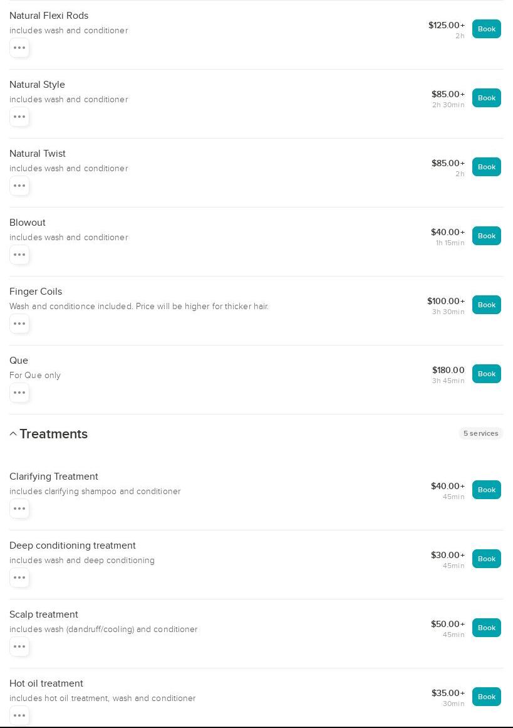Image resolution: width=513 pixels, height=728 pixels.
Task: Collapse the Treatments section chevron
Action: pyautogui.click(x=13, y=434)
